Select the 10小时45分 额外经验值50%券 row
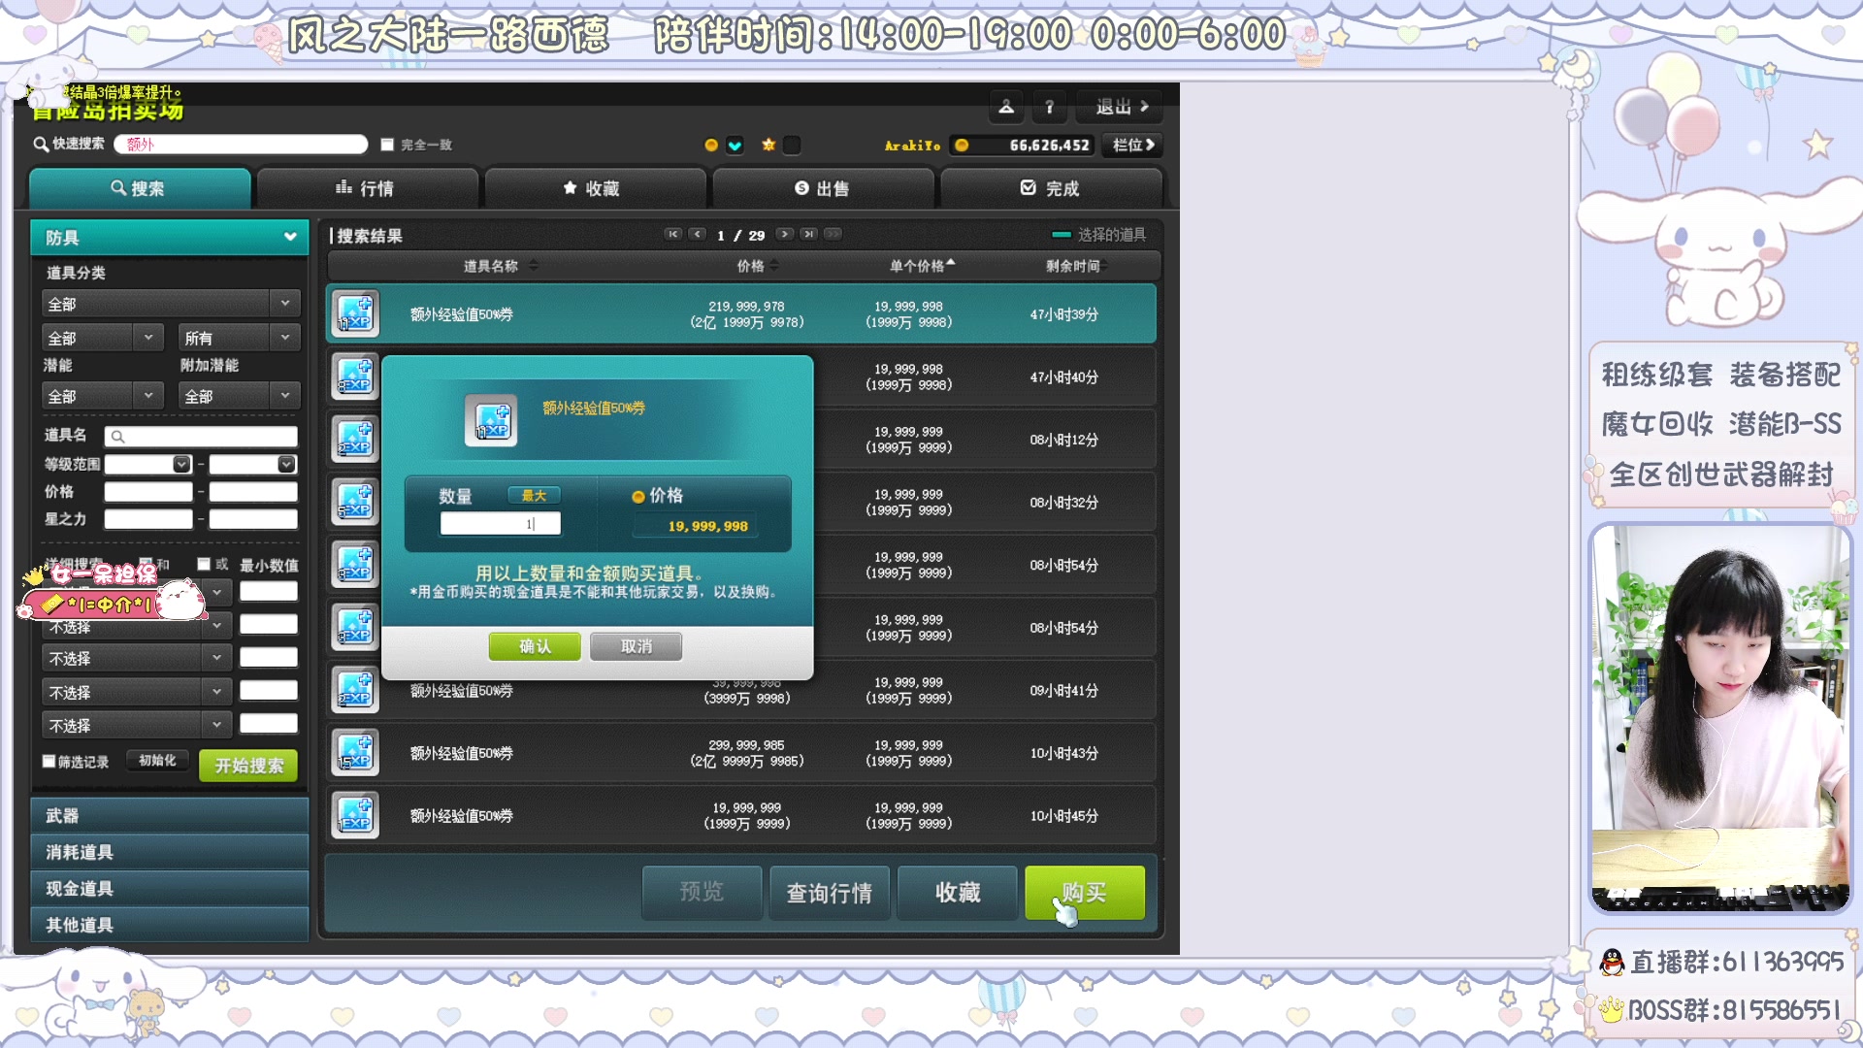This screenshot has height=1048, width=1863. tap(742, 815)
